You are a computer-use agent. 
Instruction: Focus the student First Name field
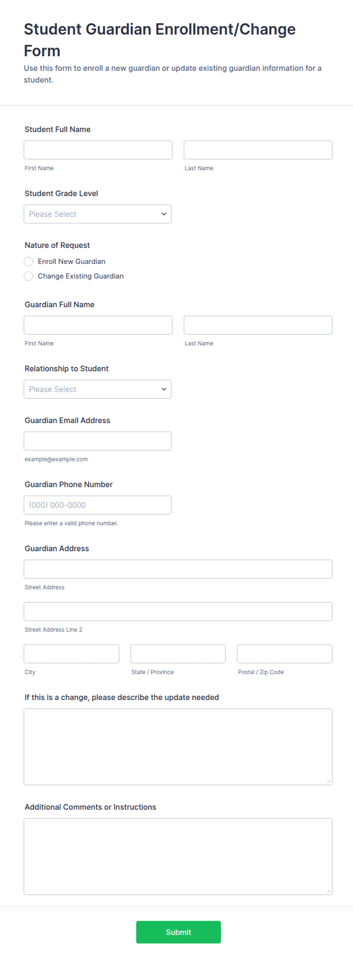pos(98,150)
